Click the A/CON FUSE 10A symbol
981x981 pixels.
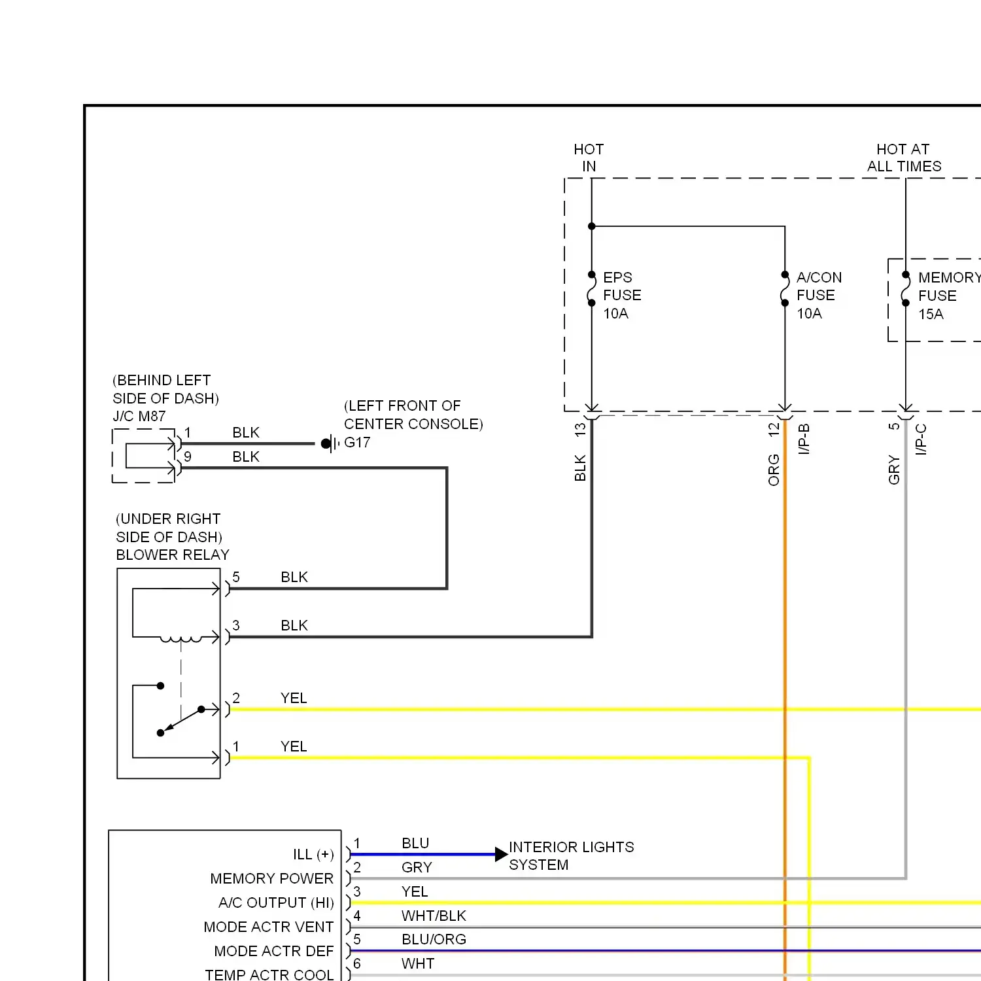tap(785, 289)
